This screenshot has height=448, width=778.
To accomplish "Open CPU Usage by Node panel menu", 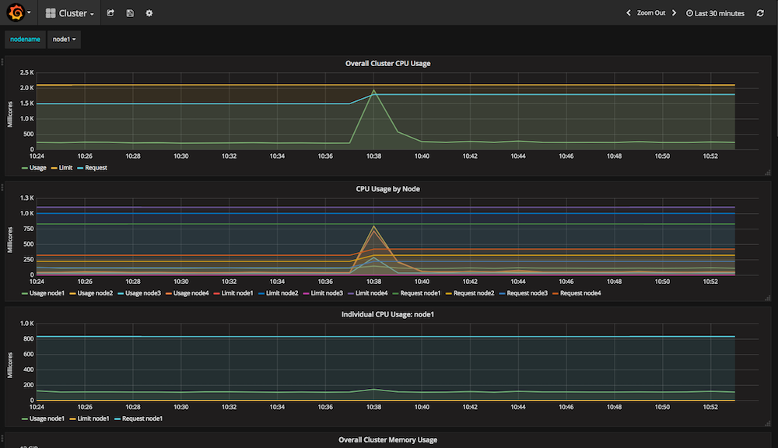I will point(387,189).
